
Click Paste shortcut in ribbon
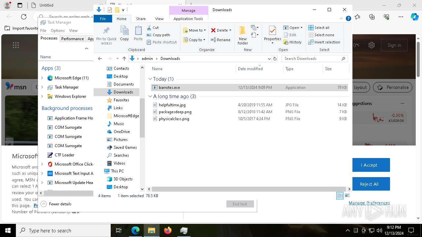click(162, 42)
